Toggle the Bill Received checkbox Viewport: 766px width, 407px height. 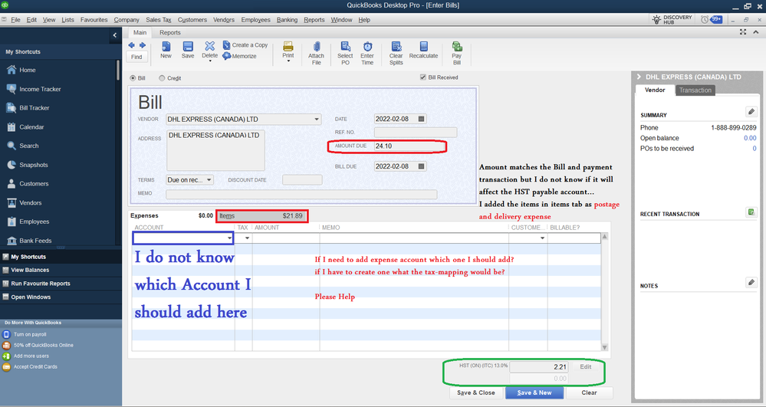pyautogui.click(x=423, y=77)
